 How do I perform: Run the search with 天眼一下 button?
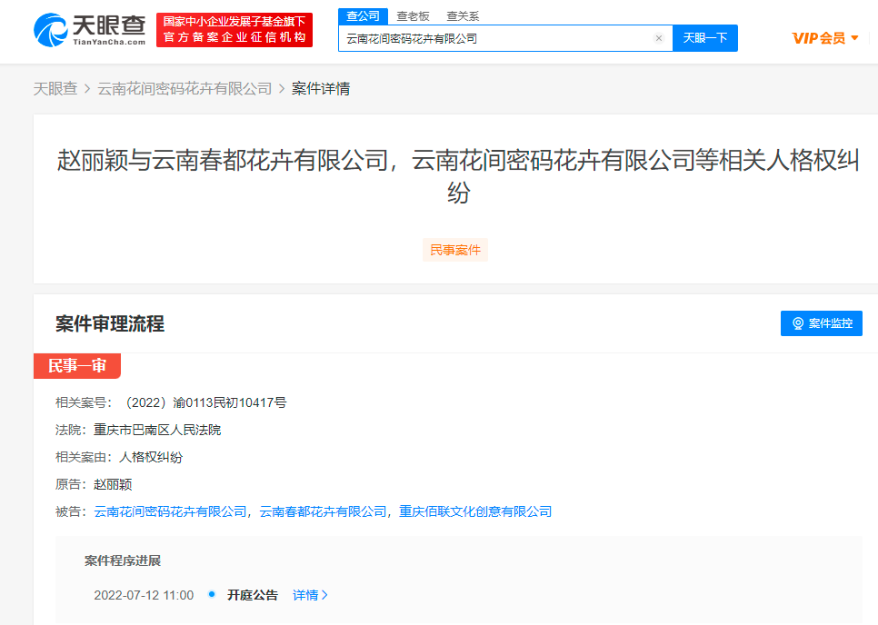[x=705, y=38]
